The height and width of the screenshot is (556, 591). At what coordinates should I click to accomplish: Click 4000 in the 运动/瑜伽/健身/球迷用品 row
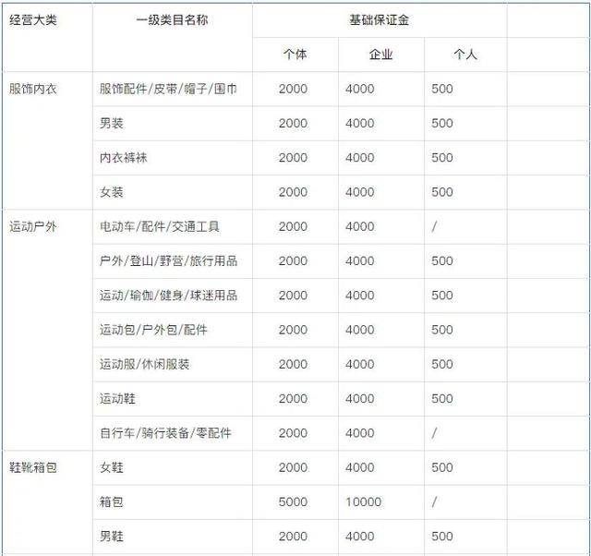tap(359, 296)
